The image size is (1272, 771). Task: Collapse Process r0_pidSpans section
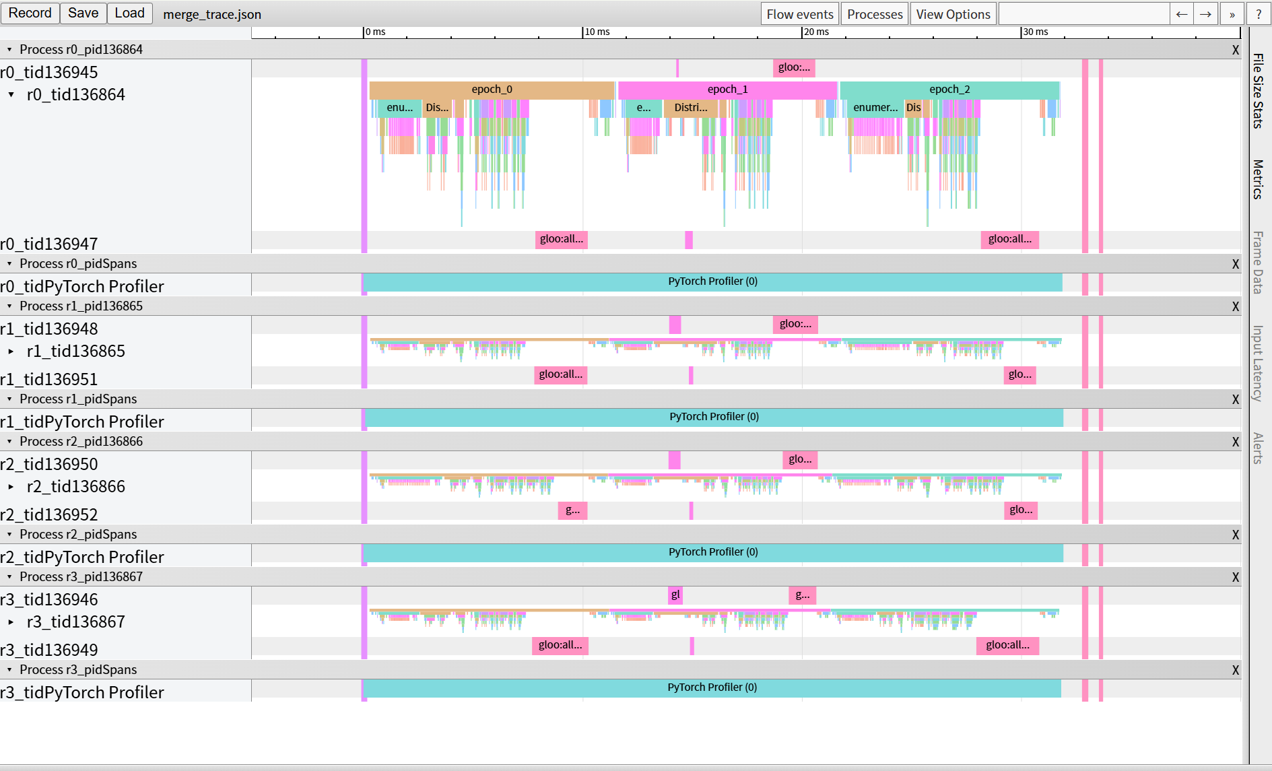pos(9,263)
